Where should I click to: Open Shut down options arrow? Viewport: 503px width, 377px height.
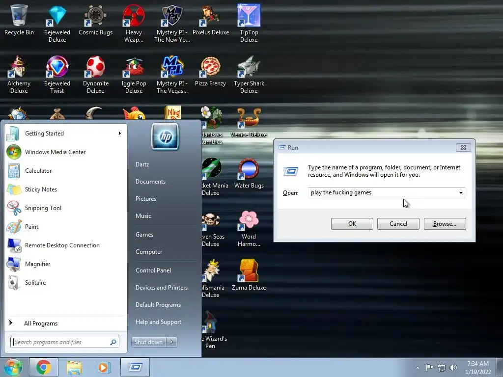tap(171, 342)
